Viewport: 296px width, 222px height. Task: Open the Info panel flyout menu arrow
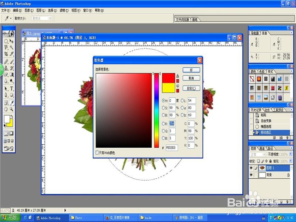tap(292, 33)
